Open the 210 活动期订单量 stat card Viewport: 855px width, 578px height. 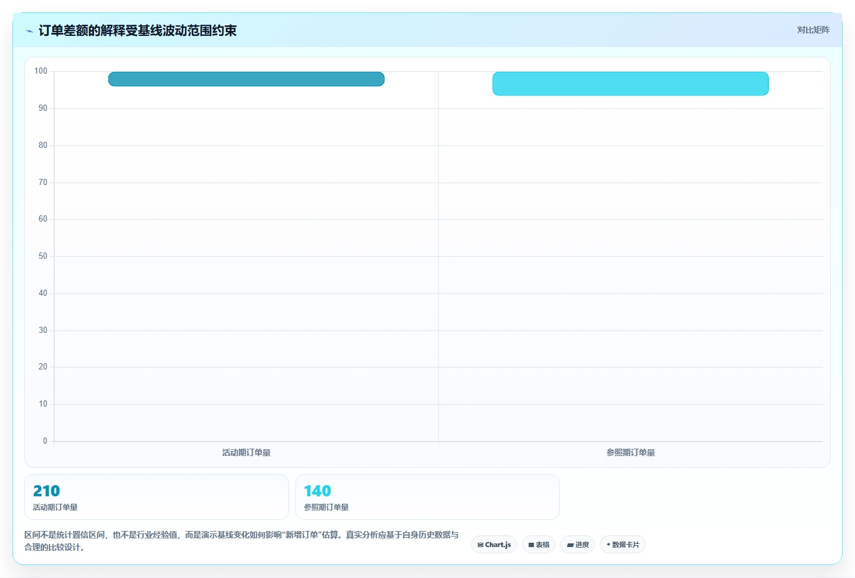click(x=157, y=497)
